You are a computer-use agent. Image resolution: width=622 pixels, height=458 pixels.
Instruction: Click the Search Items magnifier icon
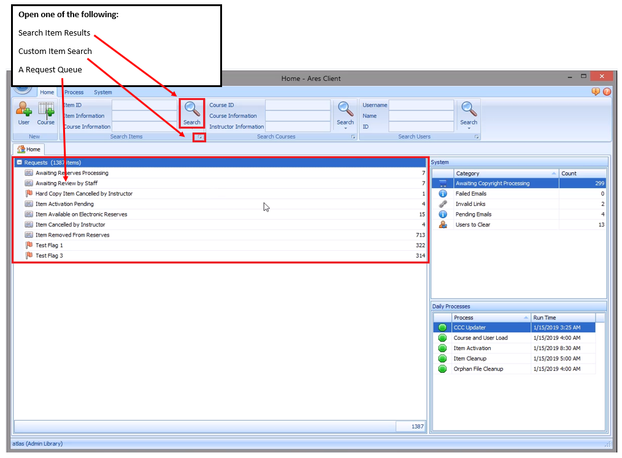coord(192,110)
